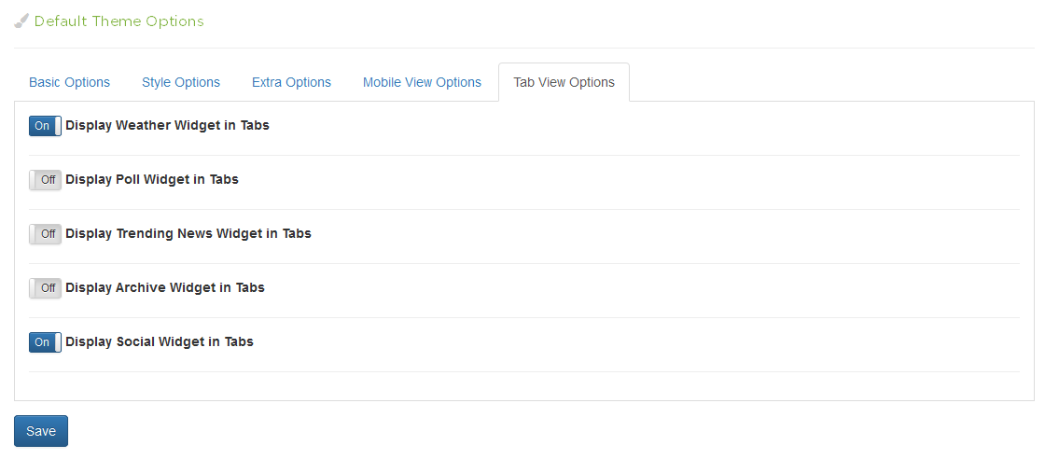Go to the Extra Options tab
This screenshot has width=1045, height=459.
point(291,82)
